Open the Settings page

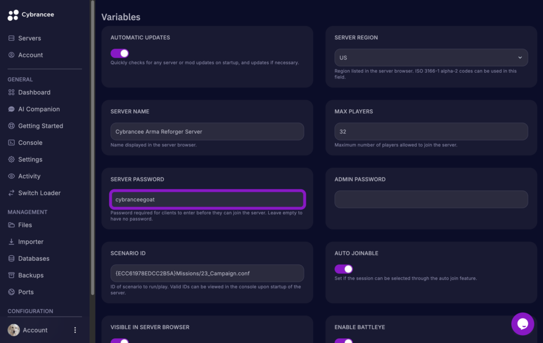point(30,160)
